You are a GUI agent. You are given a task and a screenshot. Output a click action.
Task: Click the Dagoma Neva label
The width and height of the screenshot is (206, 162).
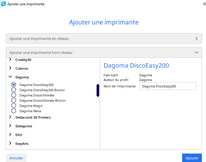(30, 111)
